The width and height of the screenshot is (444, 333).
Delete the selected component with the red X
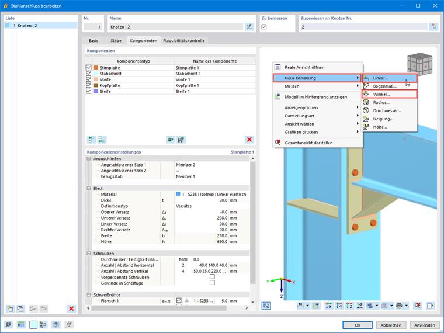pos(249,140)
